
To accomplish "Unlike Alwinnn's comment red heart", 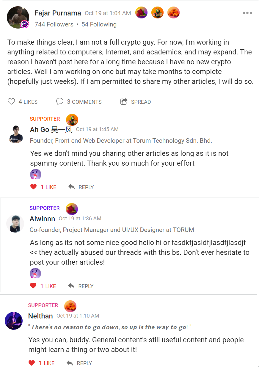I will 33,286.
